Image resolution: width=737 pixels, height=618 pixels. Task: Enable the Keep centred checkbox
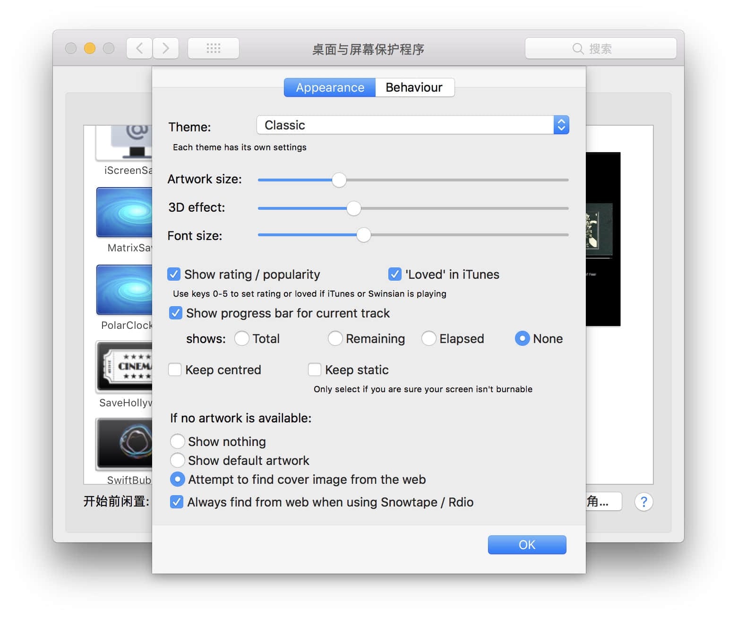coord(175,370)
